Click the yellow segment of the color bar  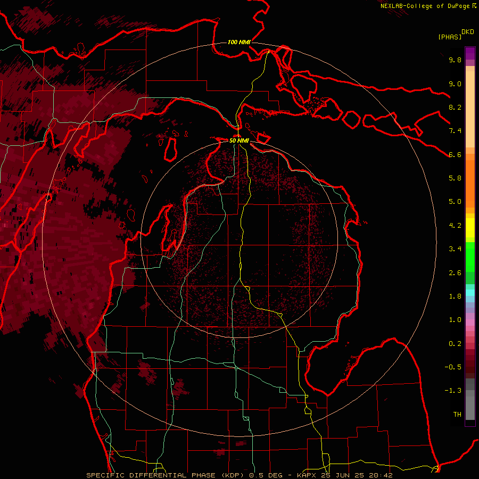point(470,228)
